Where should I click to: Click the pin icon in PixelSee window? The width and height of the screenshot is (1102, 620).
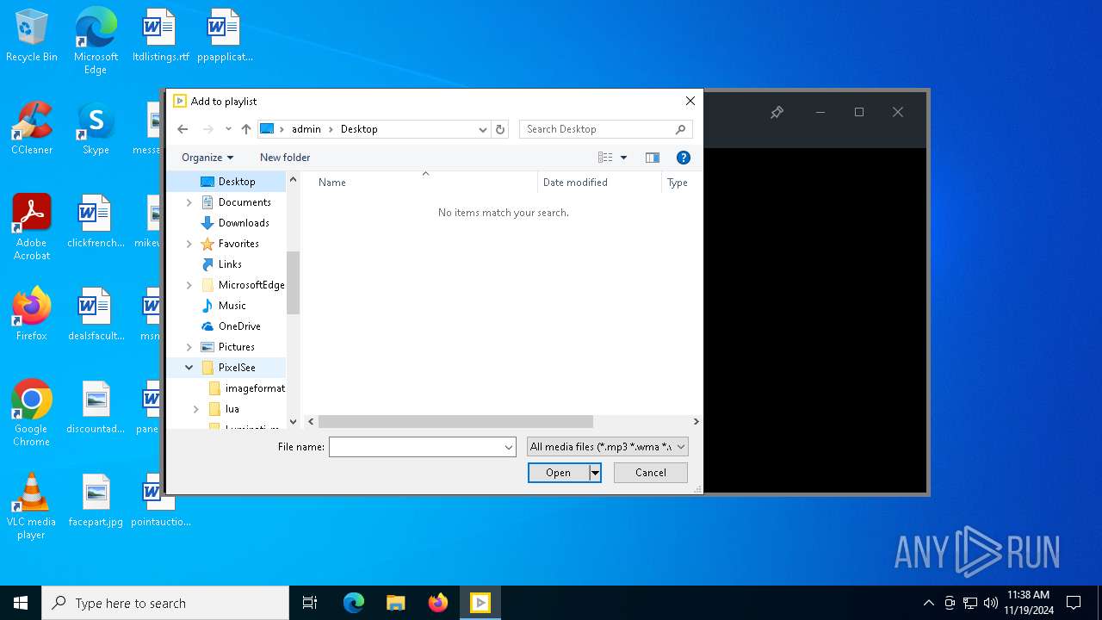(x=777, y=112)
